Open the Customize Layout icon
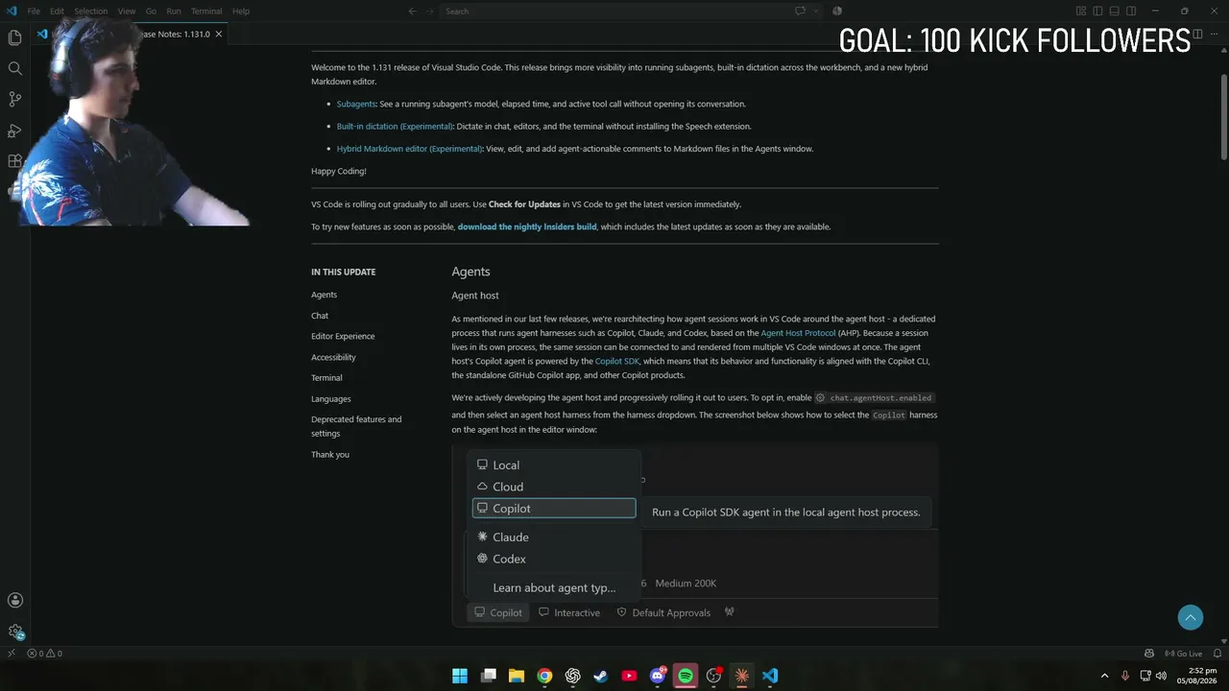This screenshot has height=691, width=1229. tap(1081, 12)
